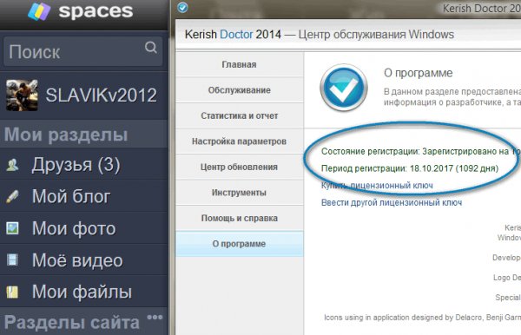Viewport: 521px width, 335px height.
Task: Open Моё видео section
Action: [x=83, y=260]
